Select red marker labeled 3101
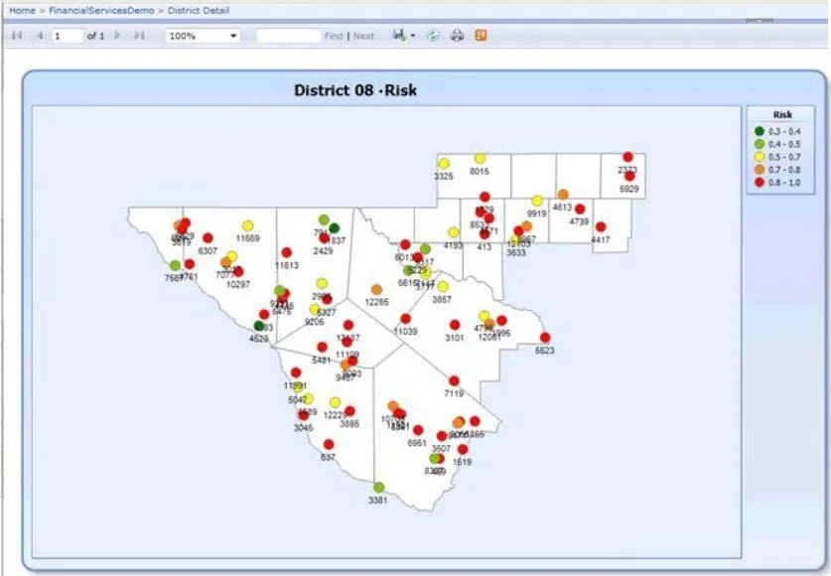 pyautogui.click(x=455, y=325)
